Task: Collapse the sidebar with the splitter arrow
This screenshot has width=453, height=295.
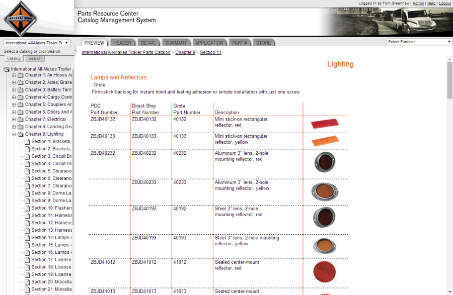Action: tap(75, 51)
